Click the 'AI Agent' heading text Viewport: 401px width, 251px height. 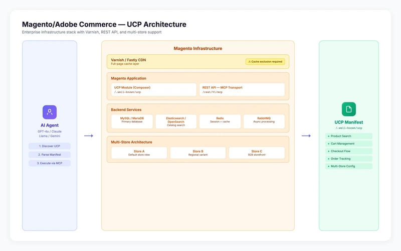50,125
